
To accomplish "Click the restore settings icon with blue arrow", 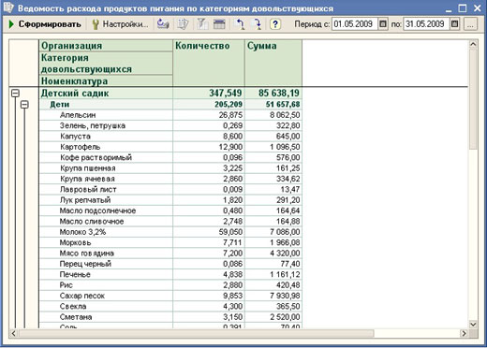I will 163,24.
